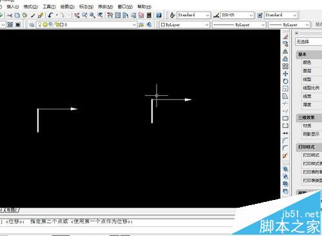The width and height of the screenshot is (322, 236).
Task: Select the Match Properties brush icon
Action: [33, 15]
